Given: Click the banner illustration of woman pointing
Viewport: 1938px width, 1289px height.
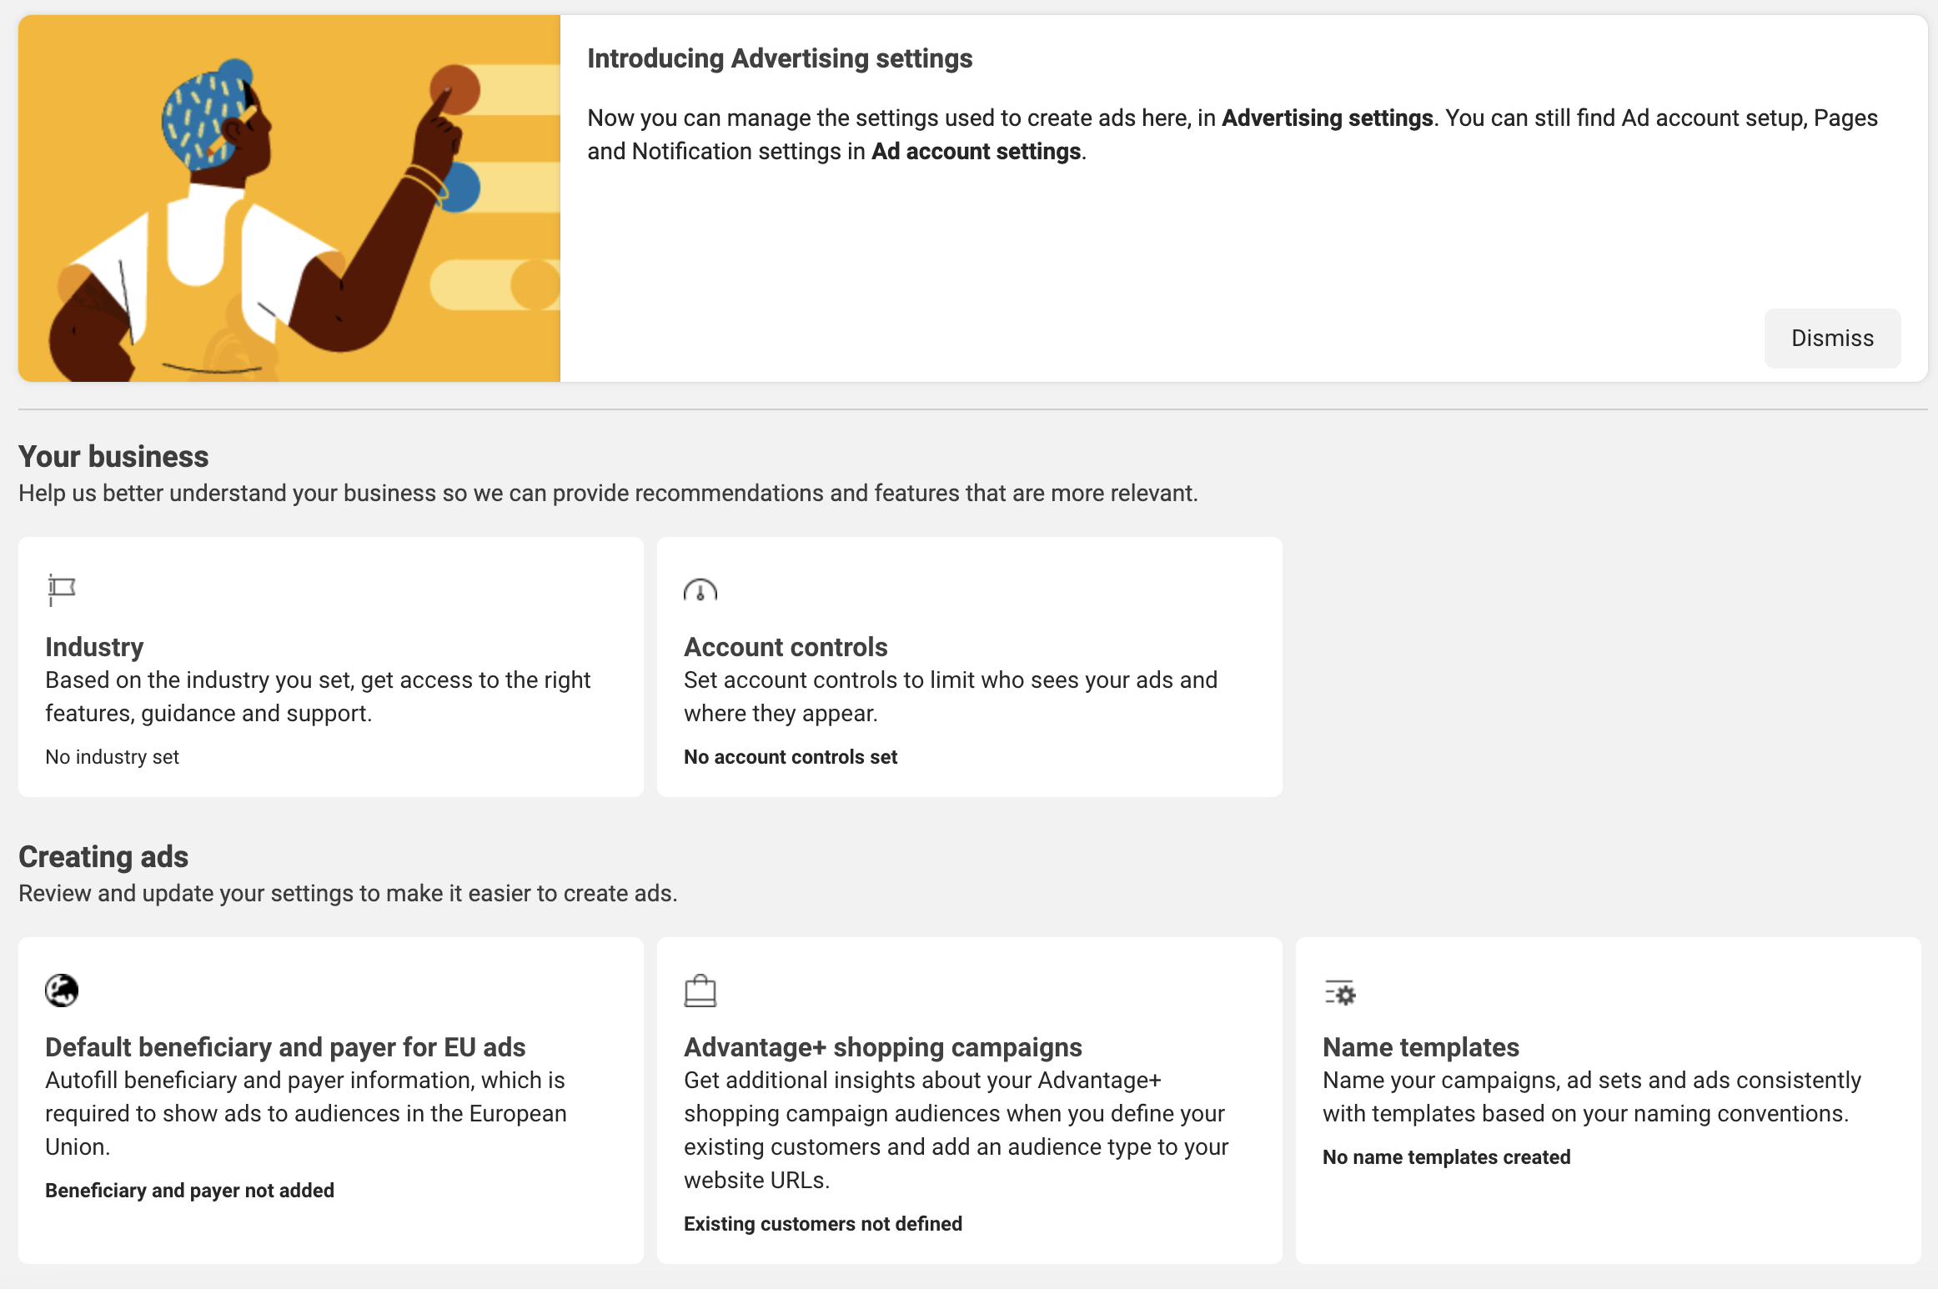Looking at the screenshot, I should point(289,198).
